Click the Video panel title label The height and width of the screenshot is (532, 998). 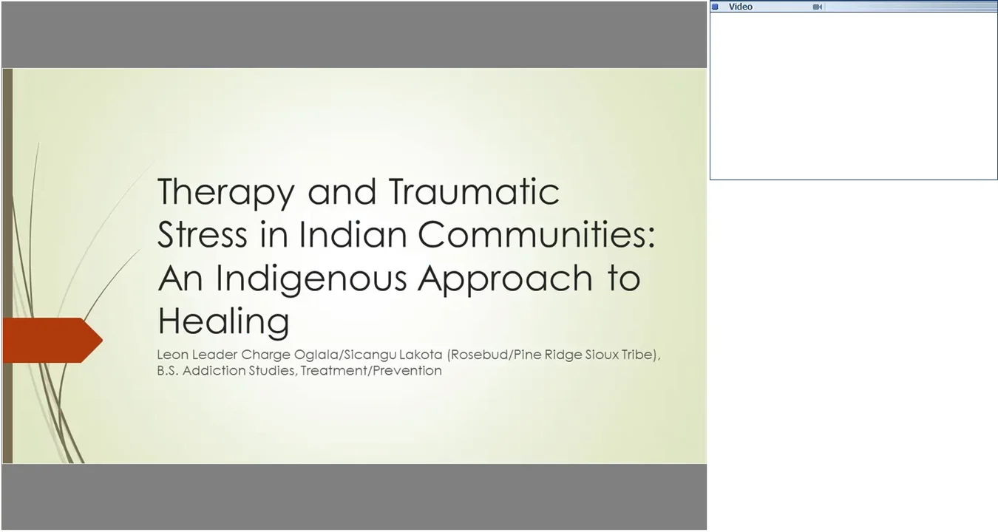(x=740, y=7)
